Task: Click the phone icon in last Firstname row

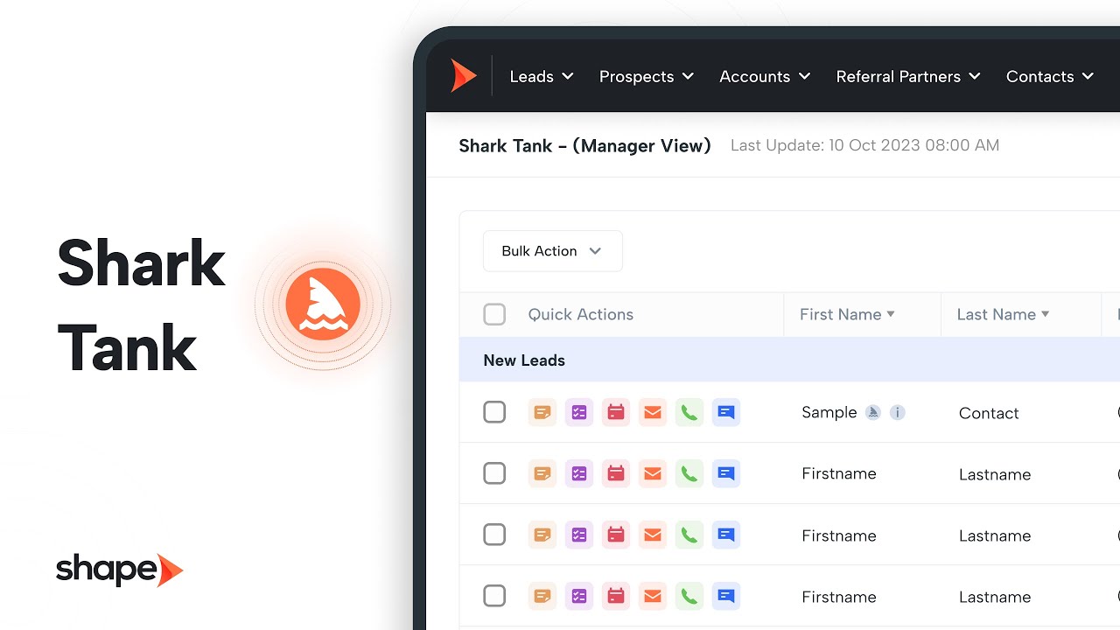Action: tap(689, 596)
